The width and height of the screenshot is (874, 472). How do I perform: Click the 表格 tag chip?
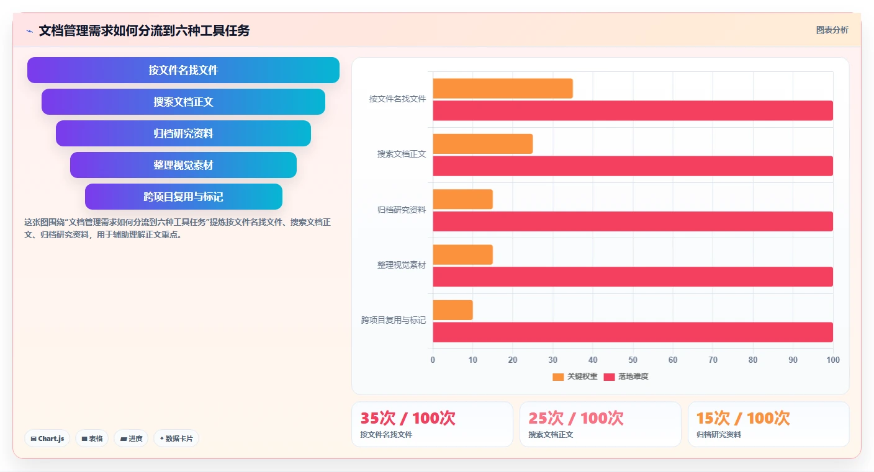(92, 439)
